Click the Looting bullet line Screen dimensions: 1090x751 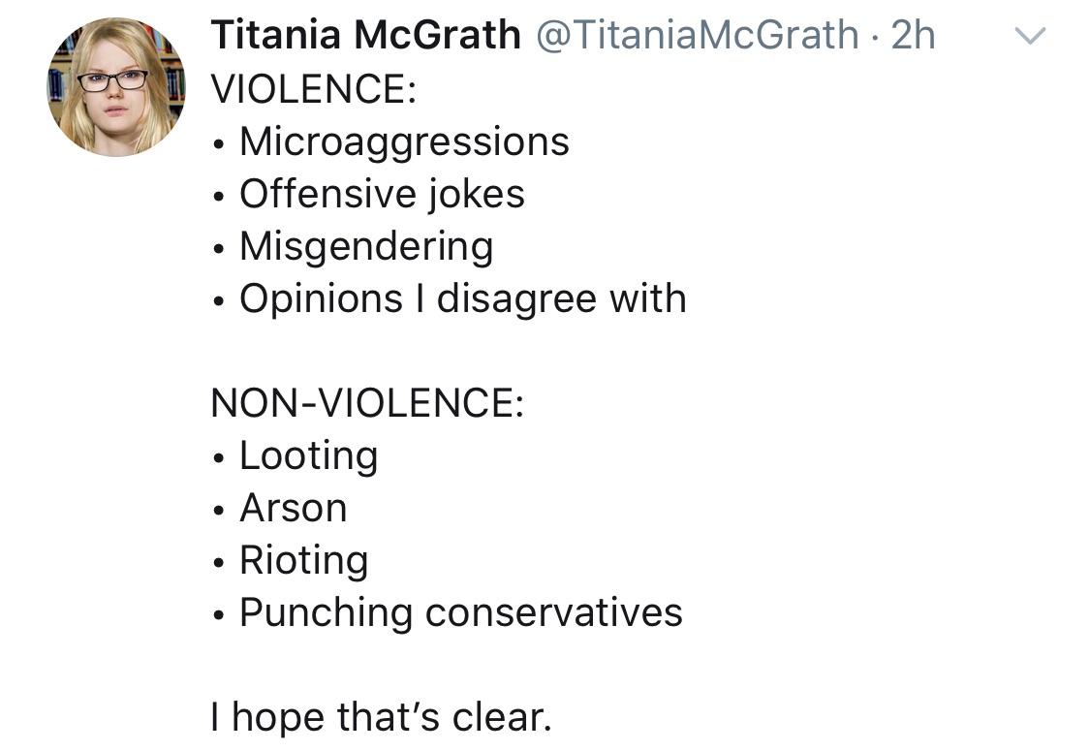coord(295,456)
